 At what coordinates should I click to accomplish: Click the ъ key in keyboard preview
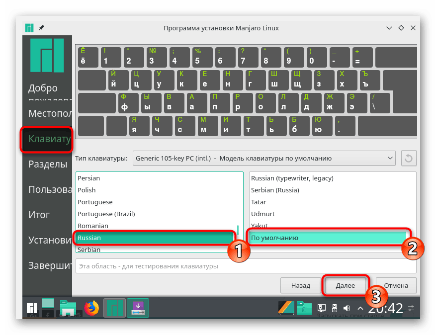370,80
